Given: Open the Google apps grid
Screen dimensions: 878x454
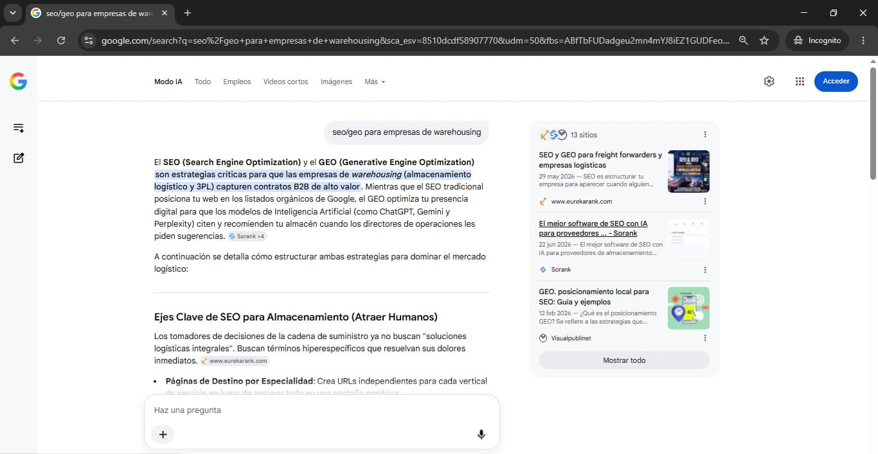Looking at the screenshot, I should [800, 82].
